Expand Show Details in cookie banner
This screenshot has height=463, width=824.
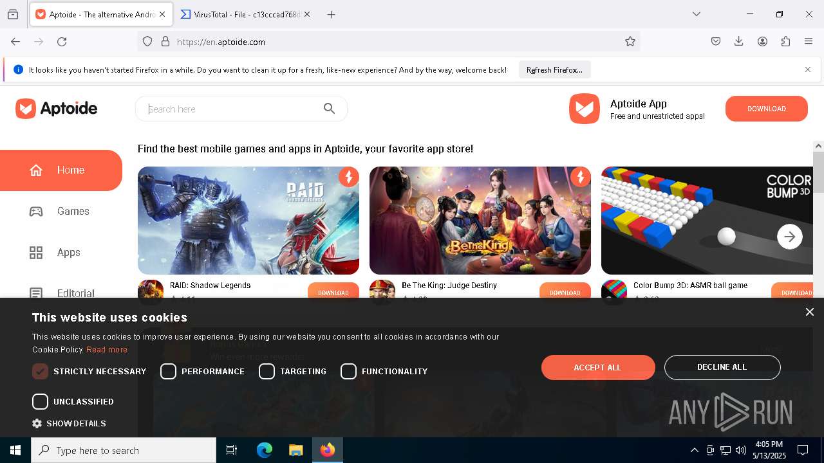coord(69,424)
